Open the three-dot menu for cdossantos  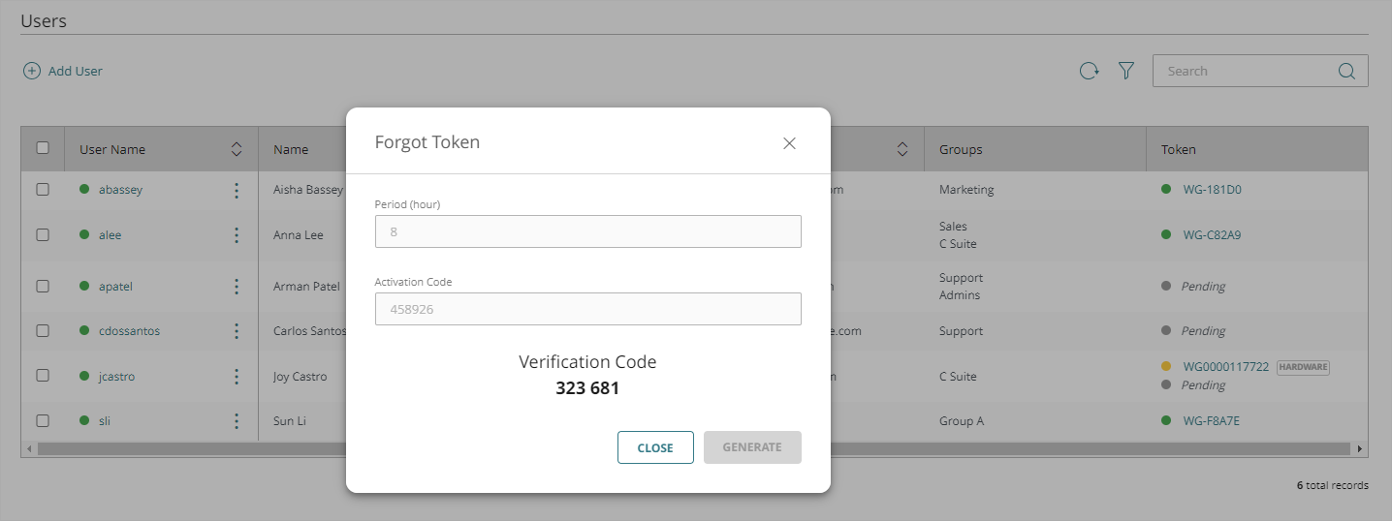237,331
